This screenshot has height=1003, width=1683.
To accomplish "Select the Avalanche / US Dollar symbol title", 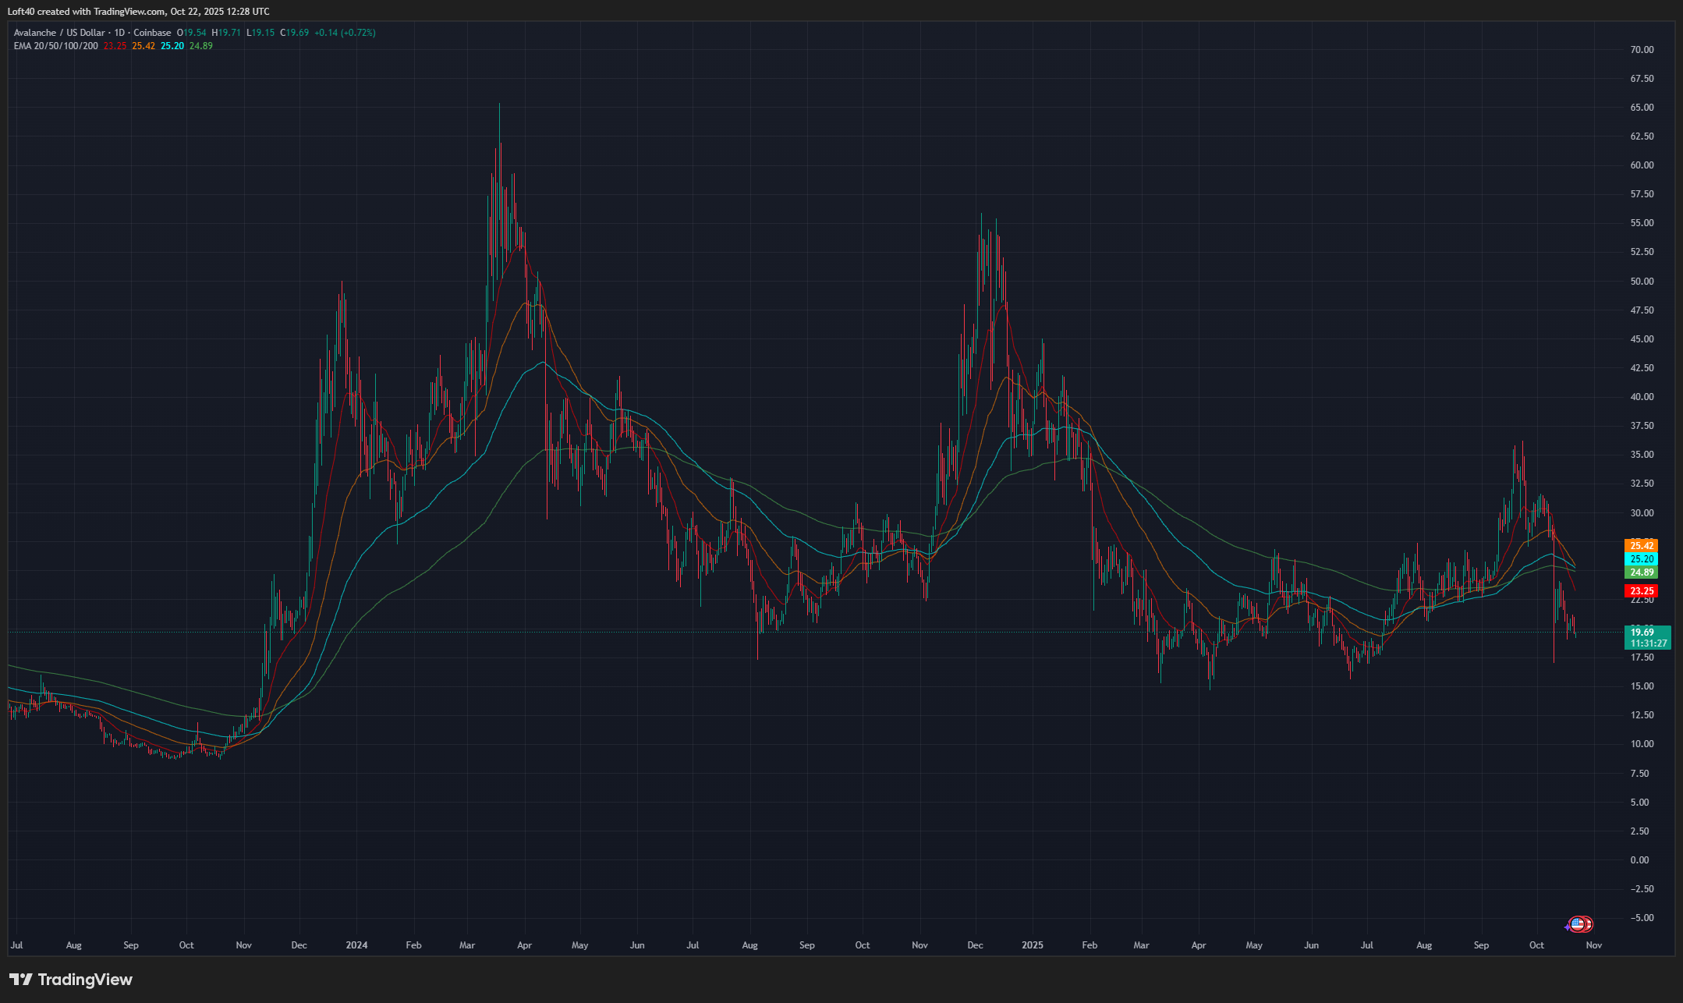I will pos(58,33).
